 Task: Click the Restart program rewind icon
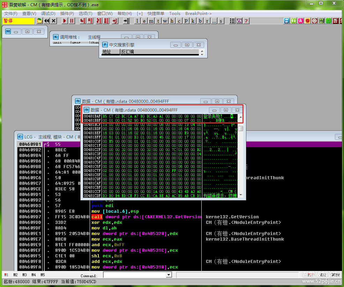pyautogui.click(x=46, y=21)
